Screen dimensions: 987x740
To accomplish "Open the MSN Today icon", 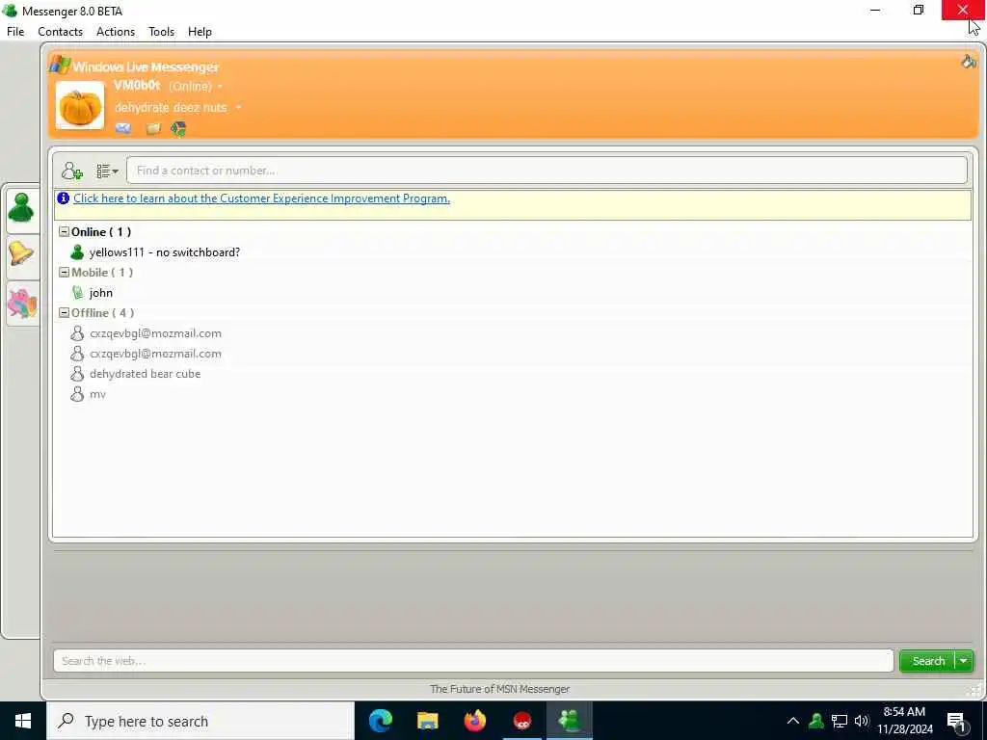I will click(x=178, y=129).
